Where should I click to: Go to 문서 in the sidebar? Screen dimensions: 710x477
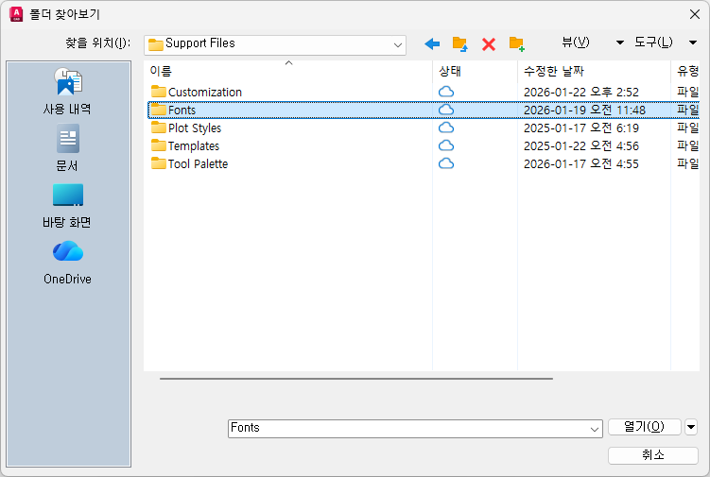tap(67, 148)
